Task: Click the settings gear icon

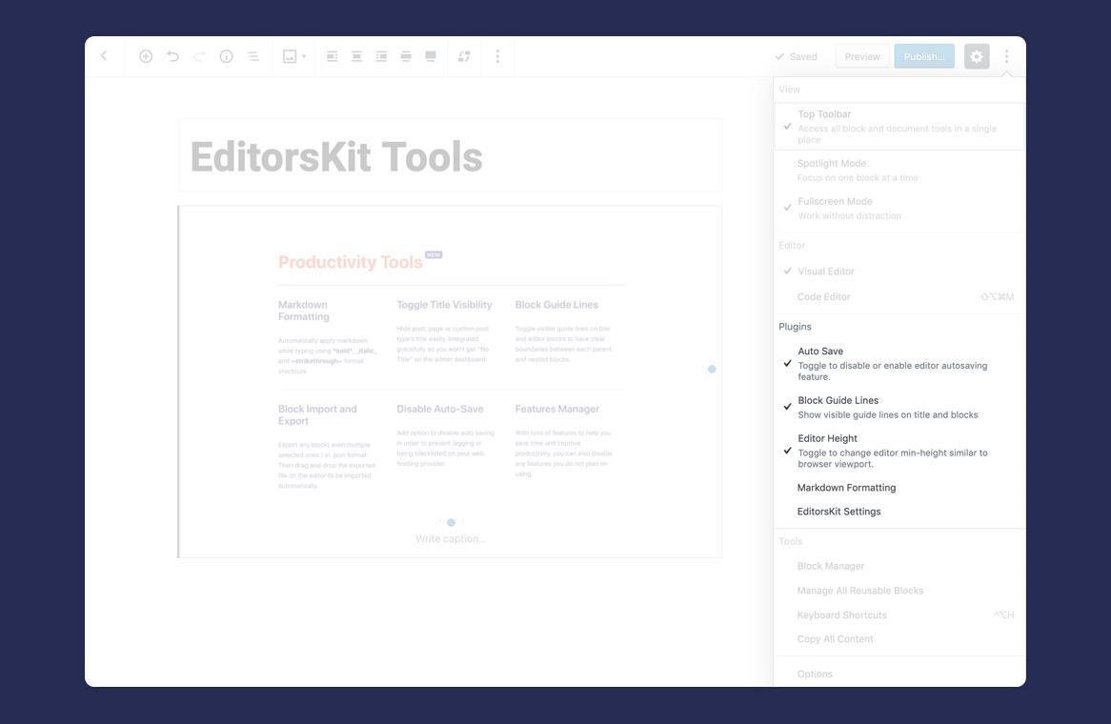Action: (976, 56)
